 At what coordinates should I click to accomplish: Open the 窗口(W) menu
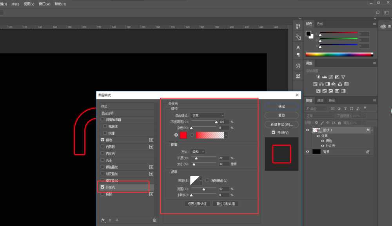coord(45,4)
